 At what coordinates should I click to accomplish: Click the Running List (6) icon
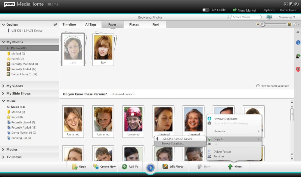click(x=9, y=138)
